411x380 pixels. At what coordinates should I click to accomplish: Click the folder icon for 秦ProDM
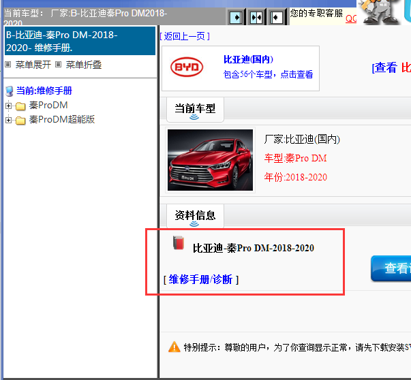20,106
